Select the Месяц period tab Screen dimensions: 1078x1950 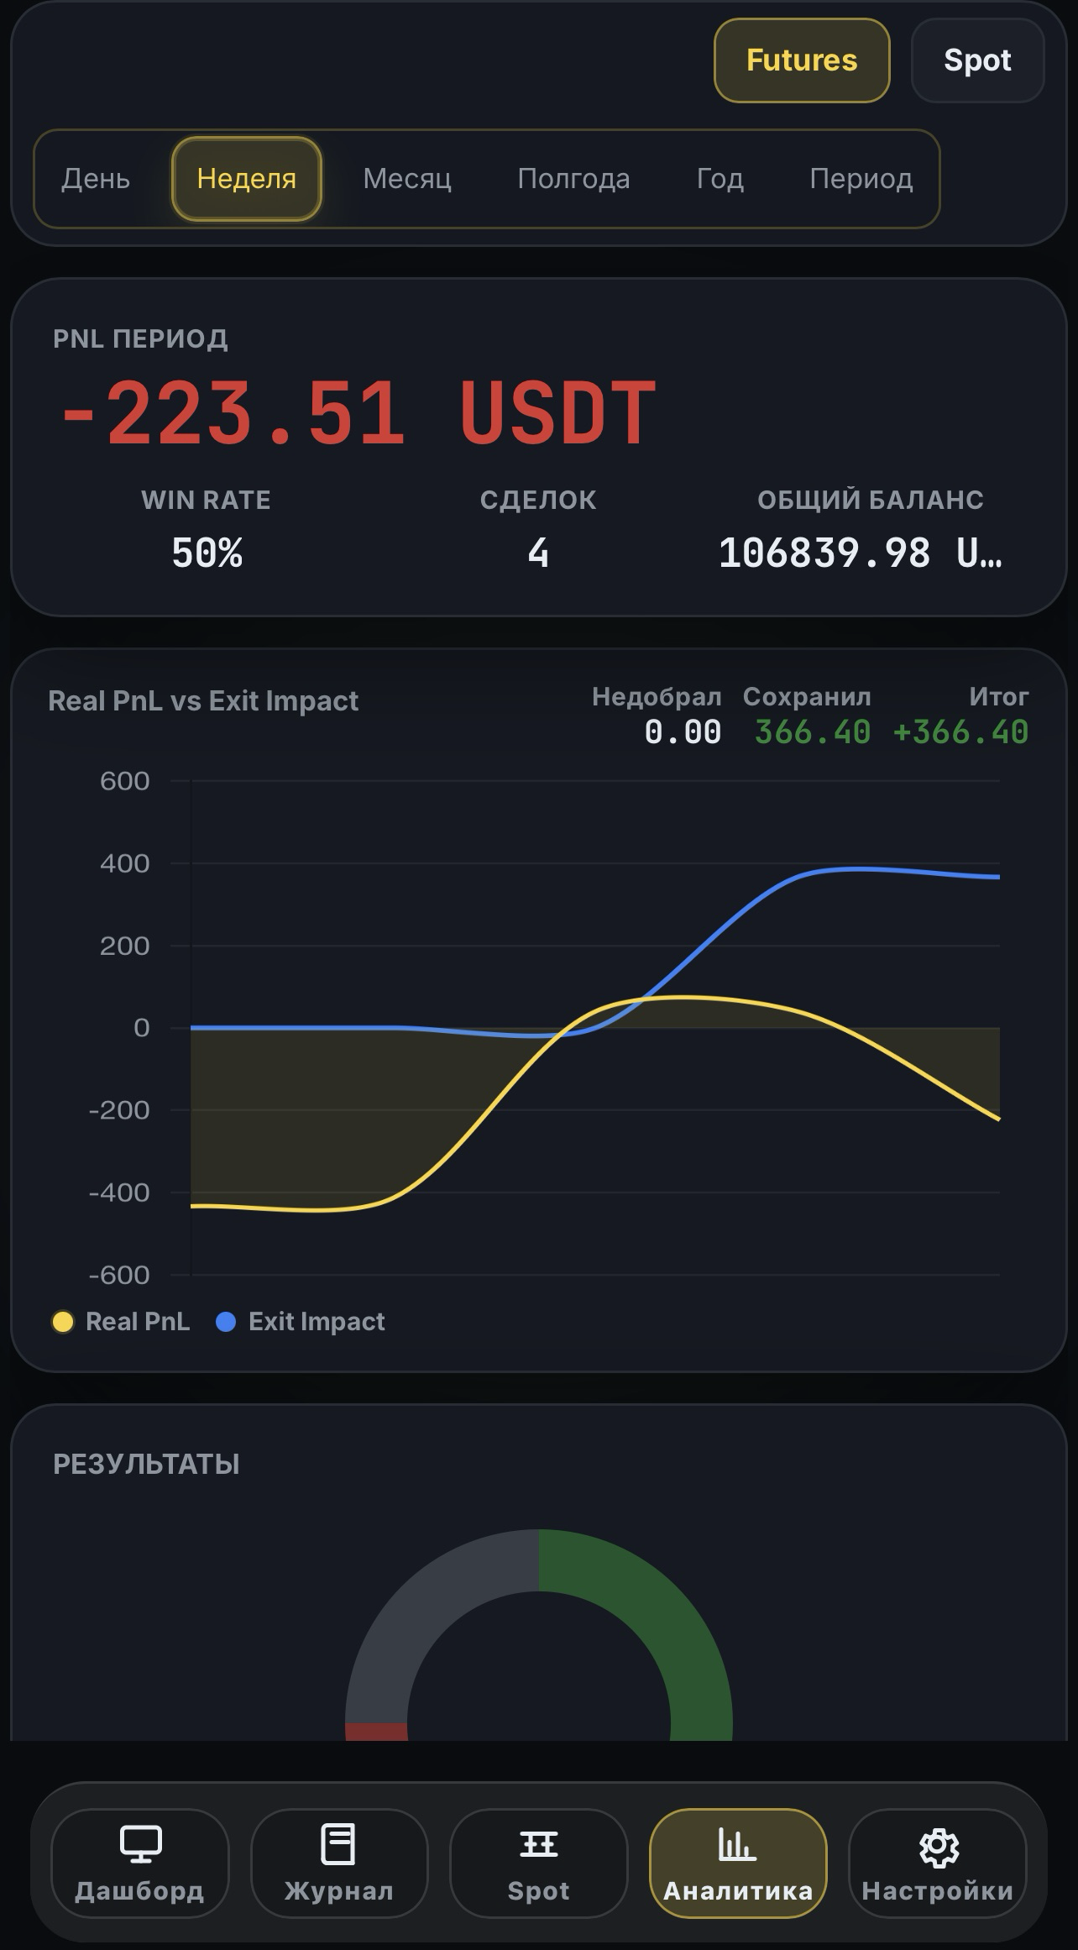409,178
